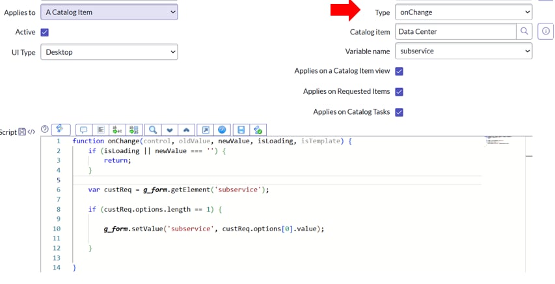555x284 pixels.
Task: Save the script with floppy disk icon
Action: click(x=241, y=130)
